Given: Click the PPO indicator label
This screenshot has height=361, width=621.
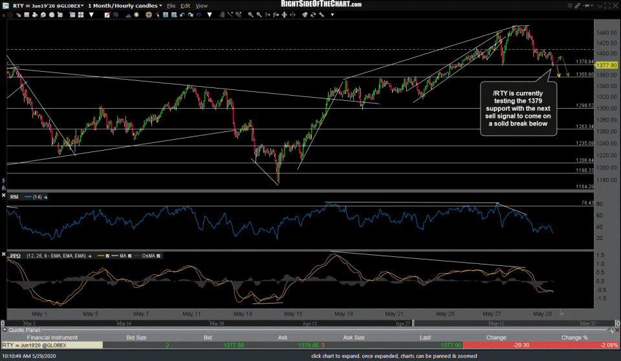Looking at the screenshot, I should pos(16,256).
